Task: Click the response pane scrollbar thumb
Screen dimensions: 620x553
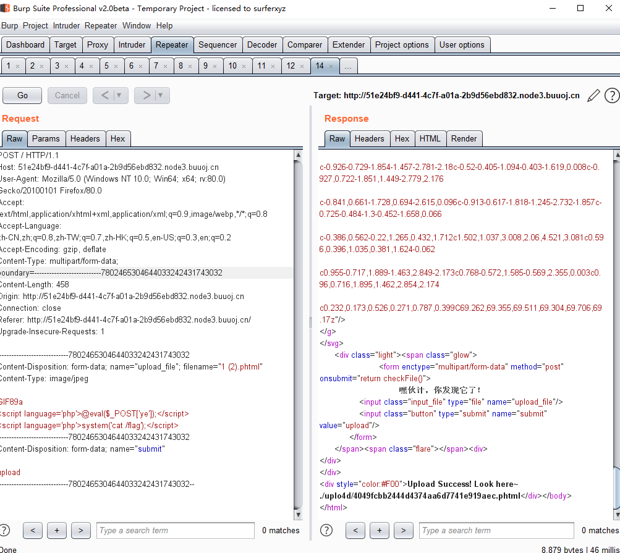Action: coord(616,489)
